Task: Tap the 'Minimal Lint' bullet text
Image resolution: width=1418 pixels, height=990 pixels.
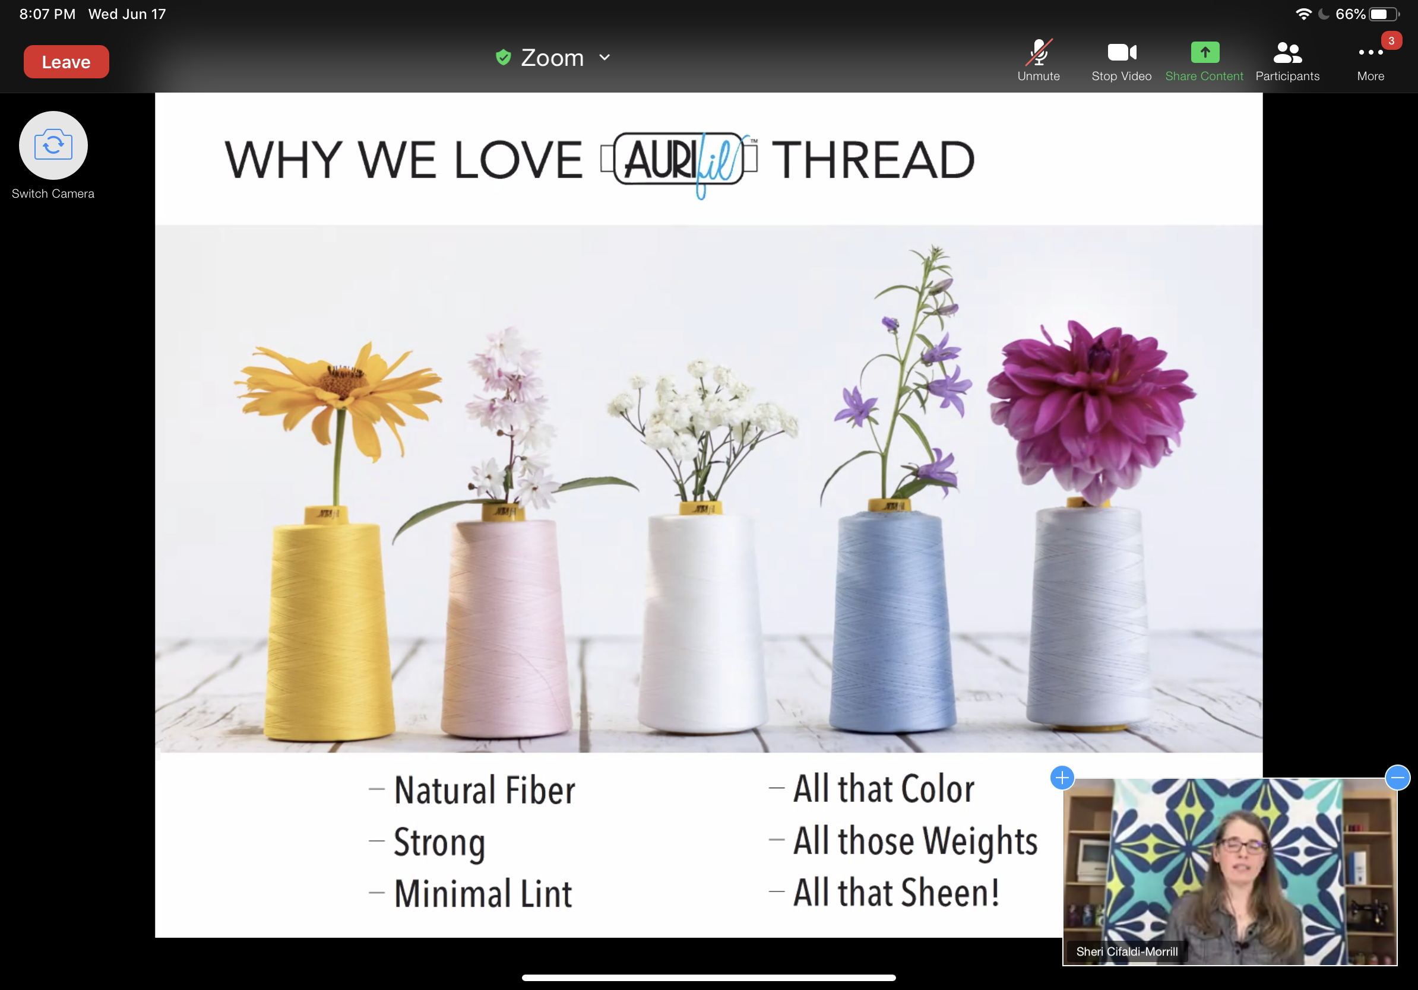Action: 483,894
